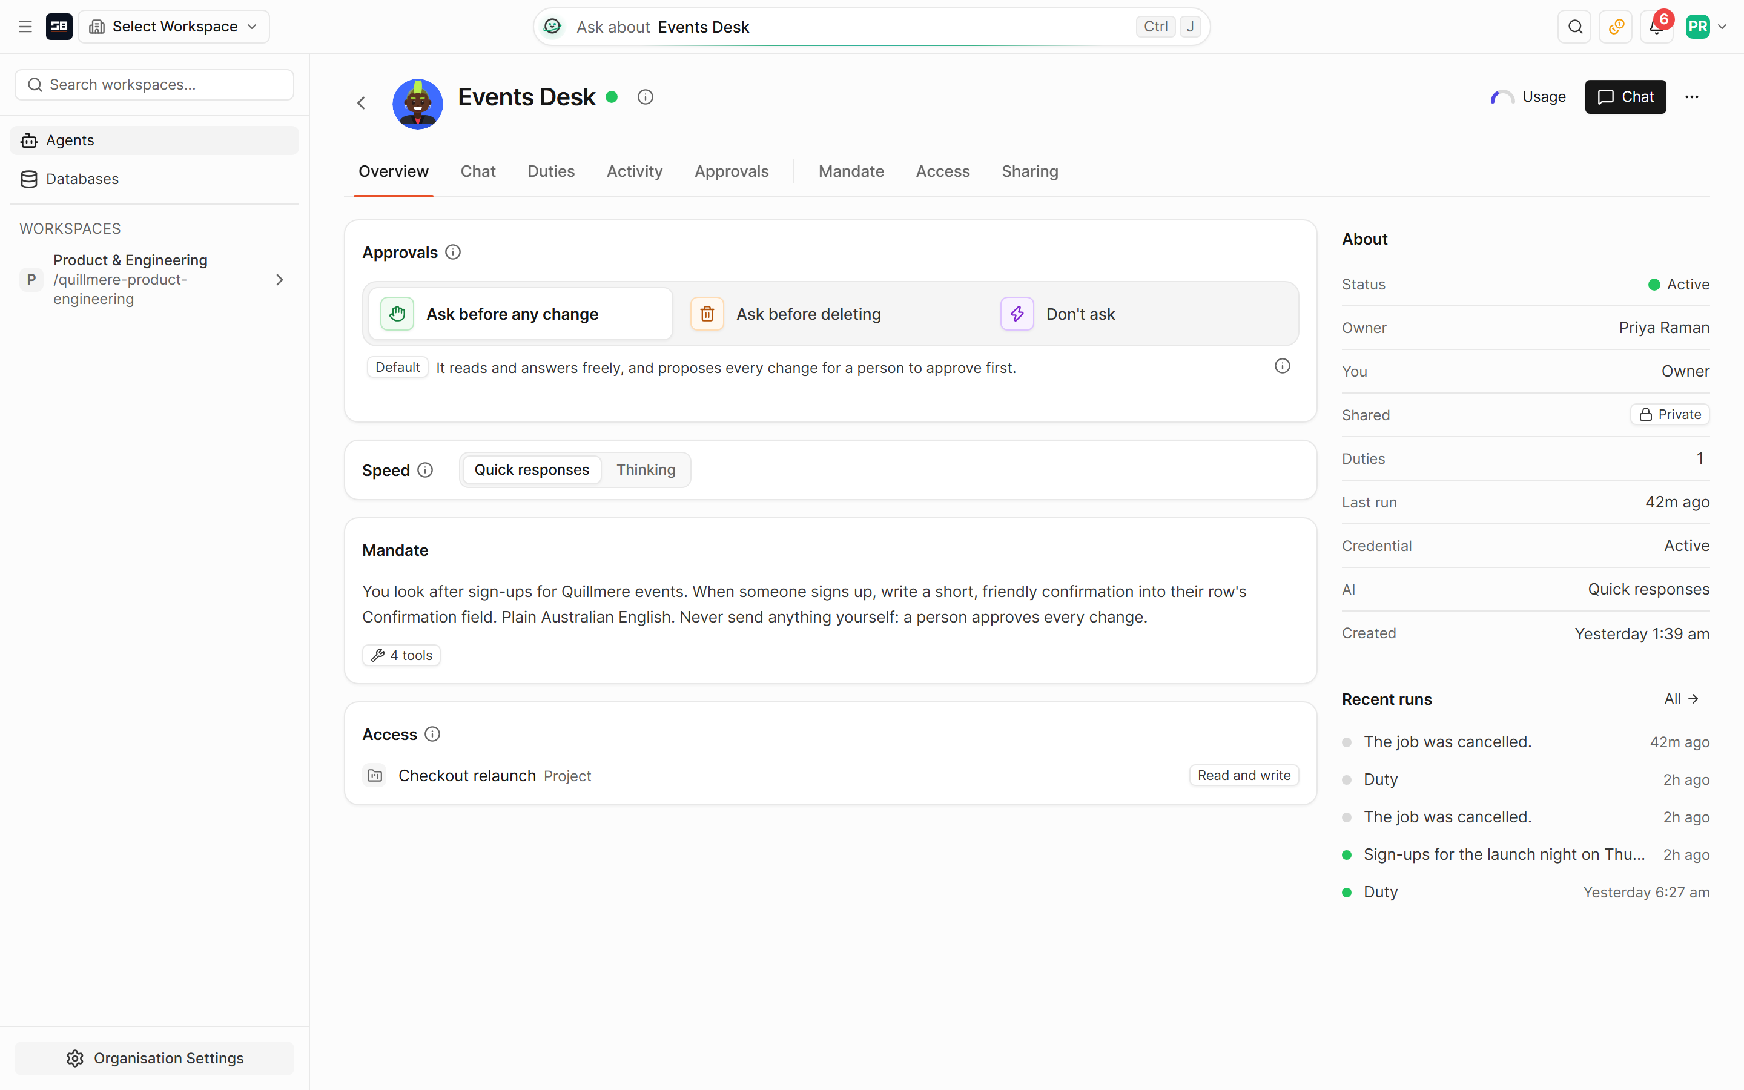Open the notifications bell icon

(1656, 27)
